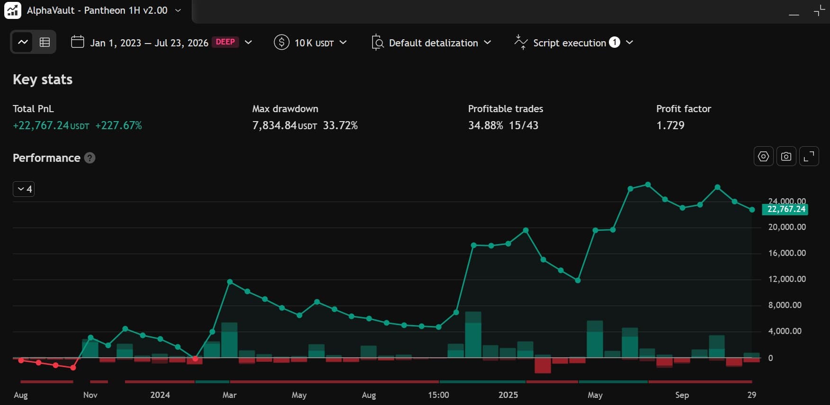Expand the date range chevron
This screenshot has height=405, width=830.
(x=248, y=43)
